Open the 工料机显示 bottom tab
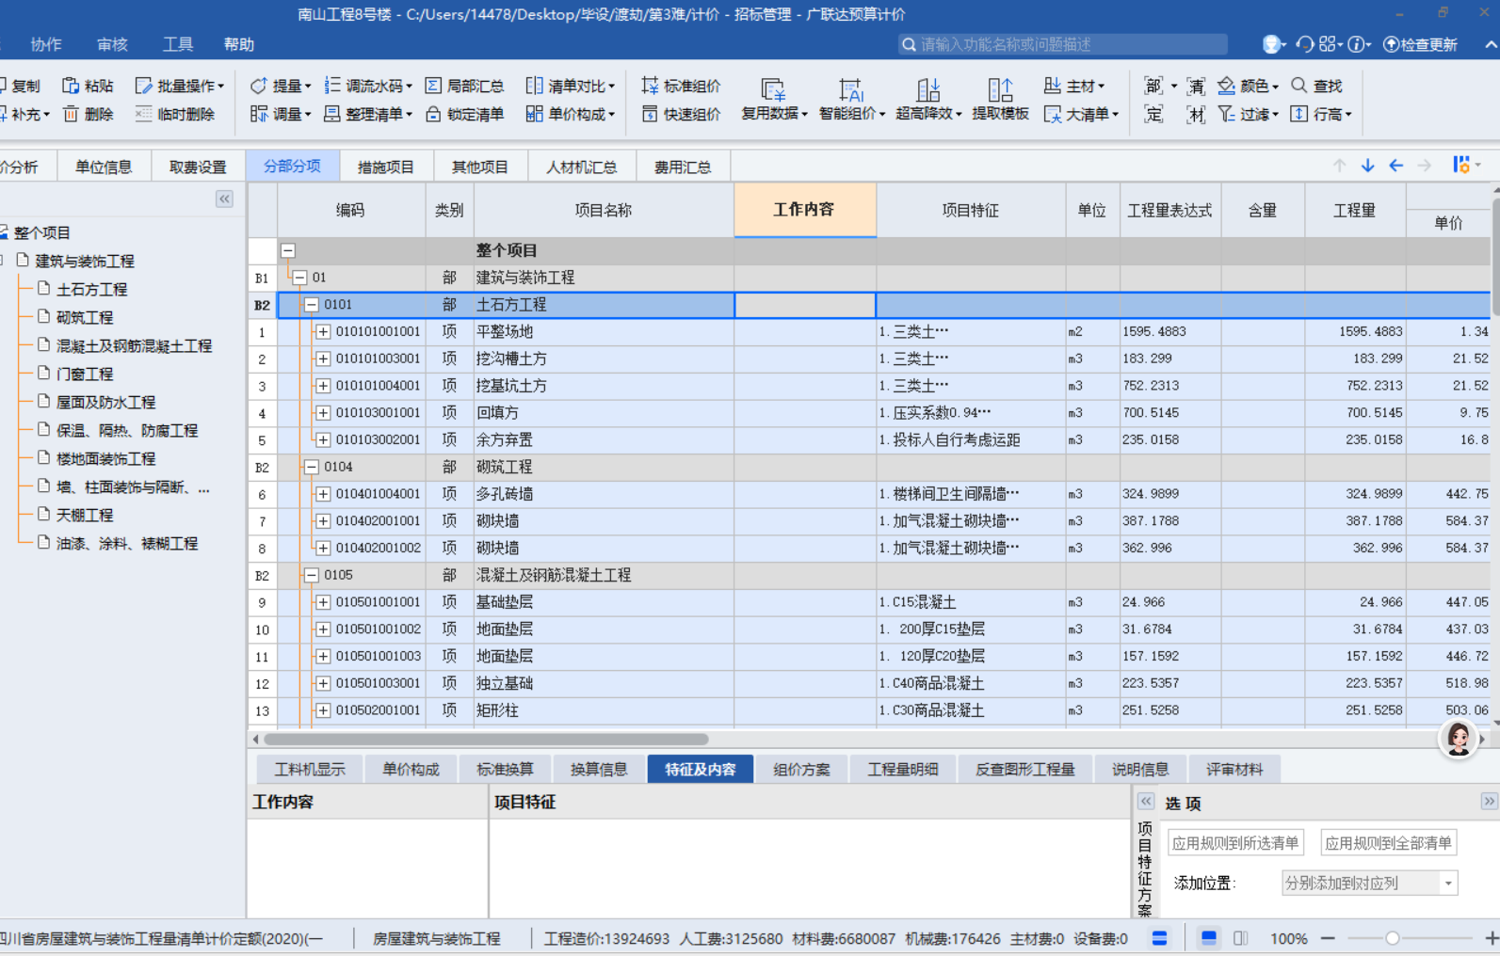The image size is (1500, 956). point(310,770)
